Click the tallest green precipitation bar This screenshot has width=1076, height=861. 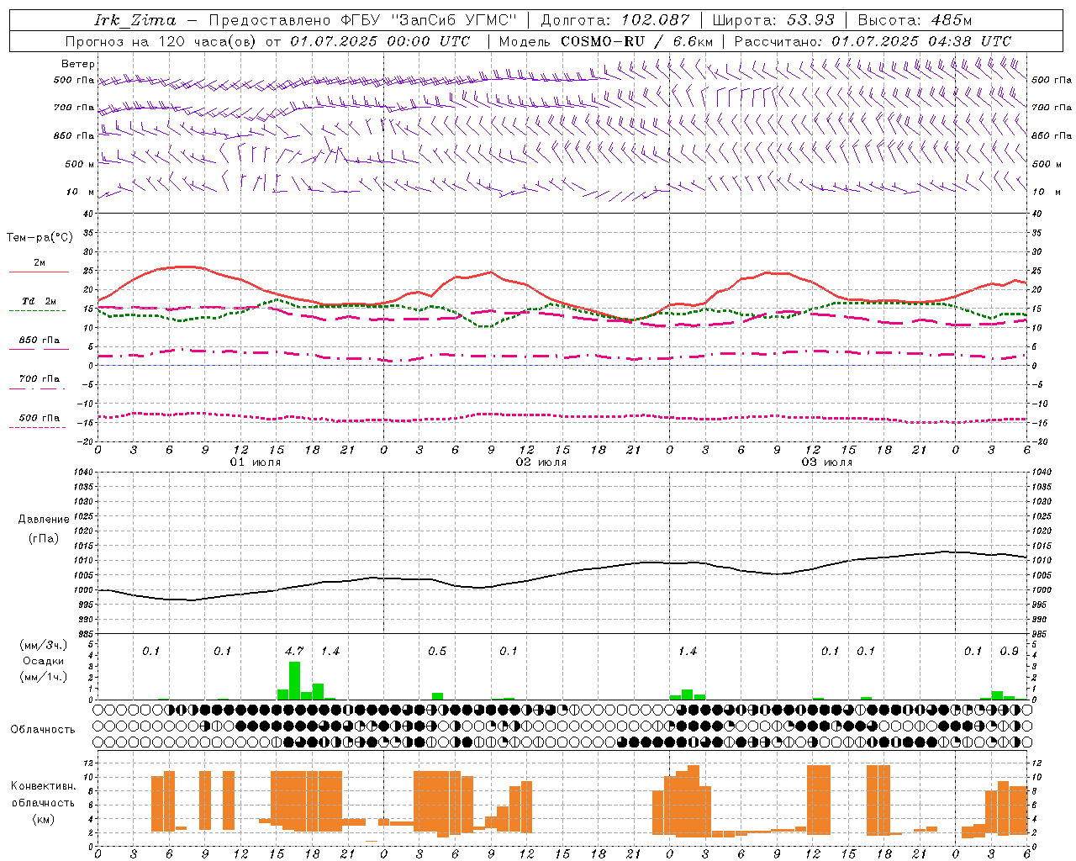tap(294, 681)
